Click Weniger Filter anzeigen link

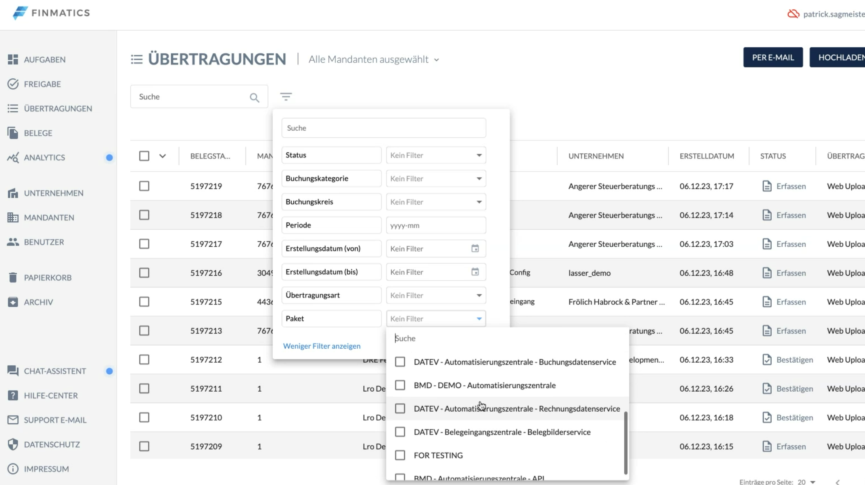pos(321,346)
